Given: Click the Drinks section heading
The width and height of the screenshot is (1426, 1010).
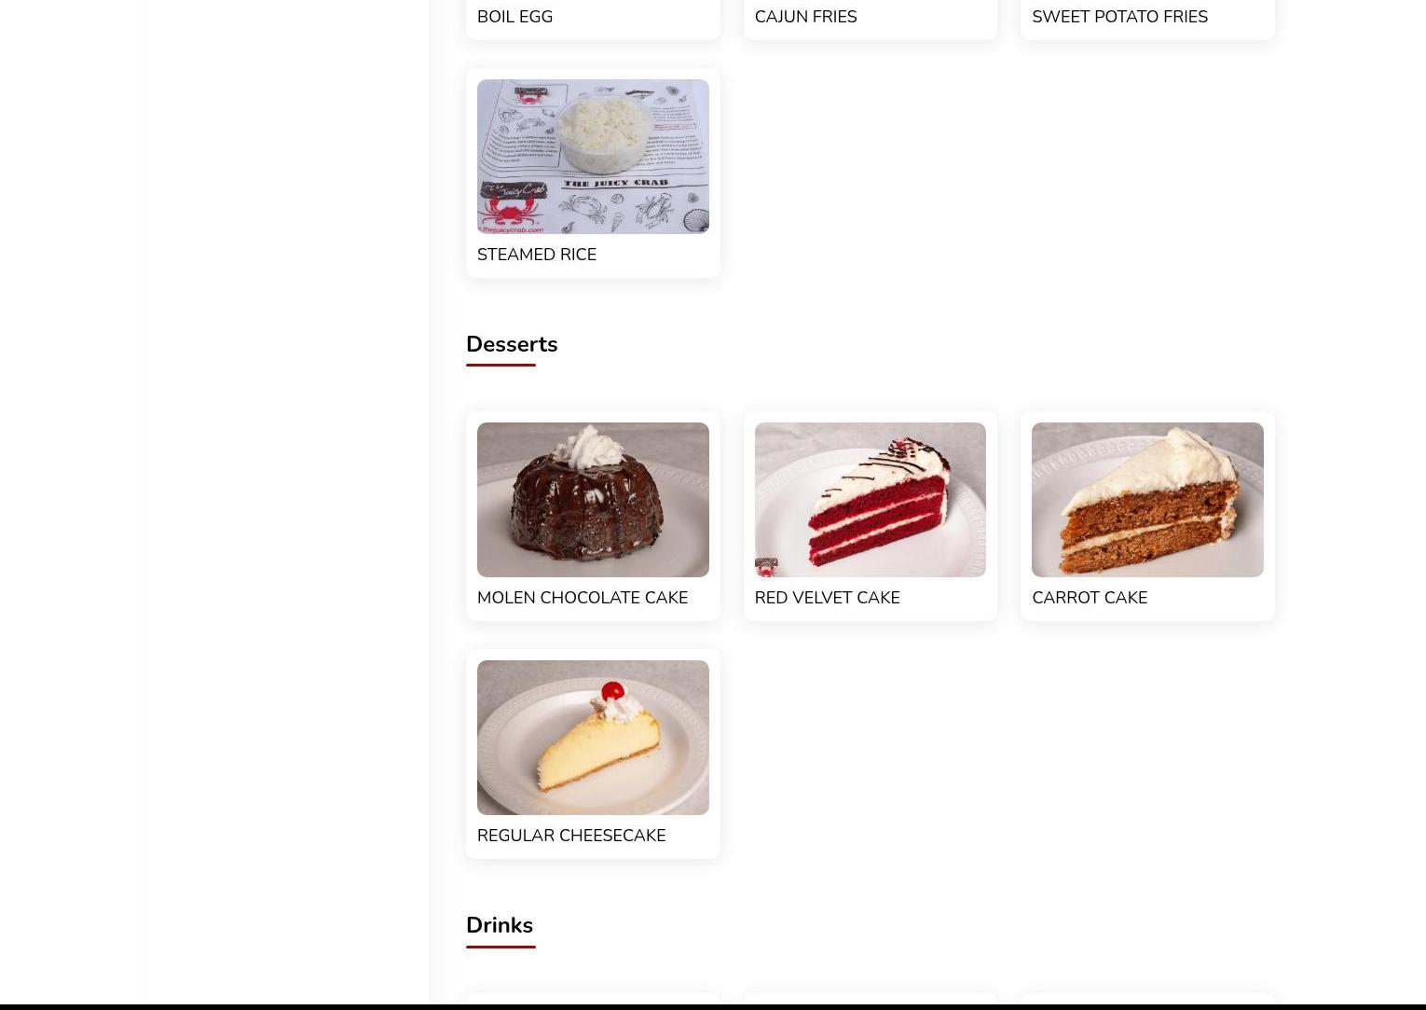Looking at the screenshot, I should click(500, 925).
